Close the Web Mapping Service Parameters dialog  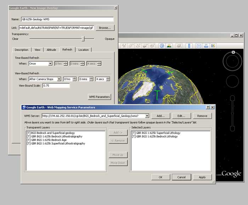click(213, 107)
